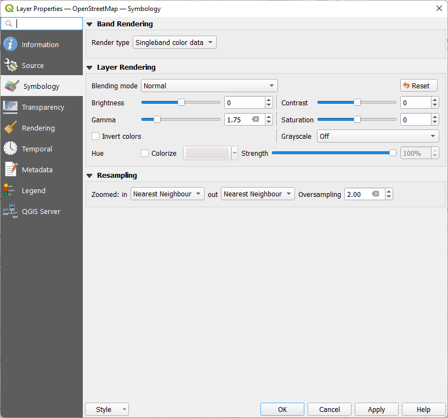
Task: Open the Render type dropdown
Action: [x=174, y=42]
